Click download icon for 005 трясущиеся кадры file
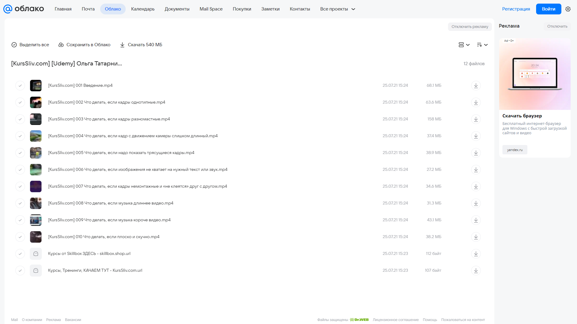The width and height of the screenshot is (577, 324). (476, 153)
